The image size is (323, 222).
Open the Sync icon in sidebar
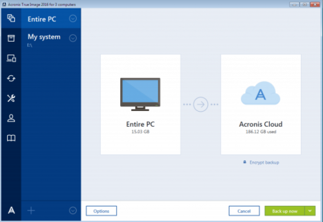coord(11,78)
